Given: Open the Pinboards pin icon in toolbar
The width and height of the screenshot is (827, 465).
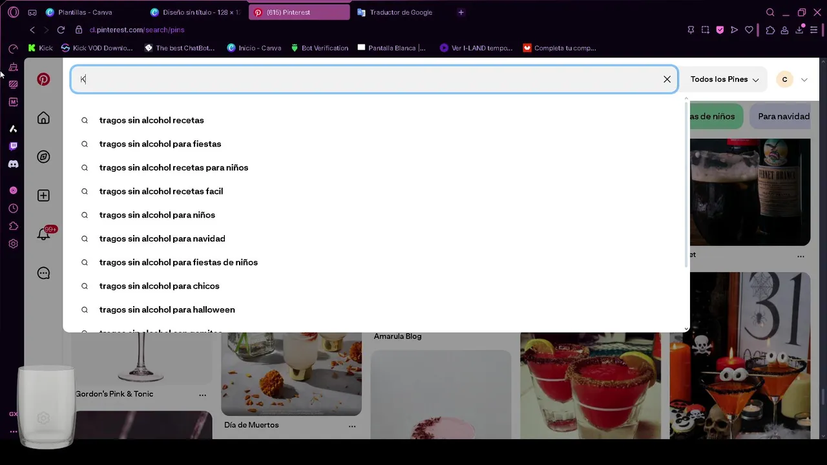Looking at the screenshot, I should point(691,30).
